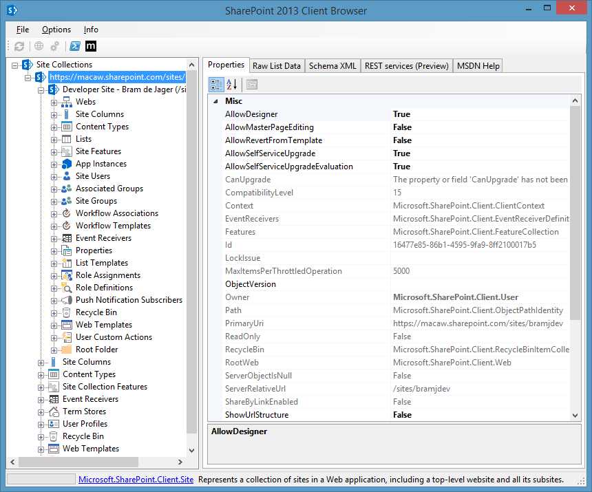The height and width of the screenshot is (492, 592).
Task: Switch to the MSDN Help tab
Action: (x=478, y=66)
